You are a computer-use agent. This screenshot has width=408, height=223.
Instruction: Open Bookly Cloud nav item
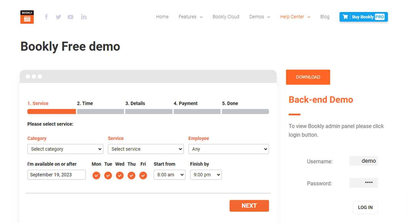226,17
